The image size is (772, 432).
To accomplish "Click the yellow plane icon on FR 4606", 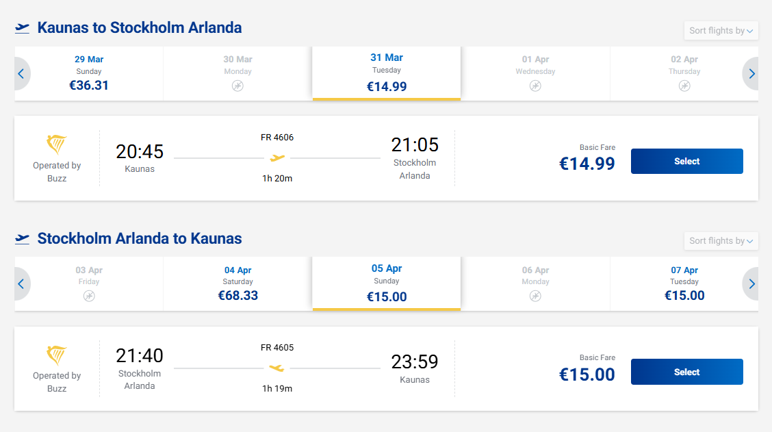I will pyautogui.click(x=277, y=158).
